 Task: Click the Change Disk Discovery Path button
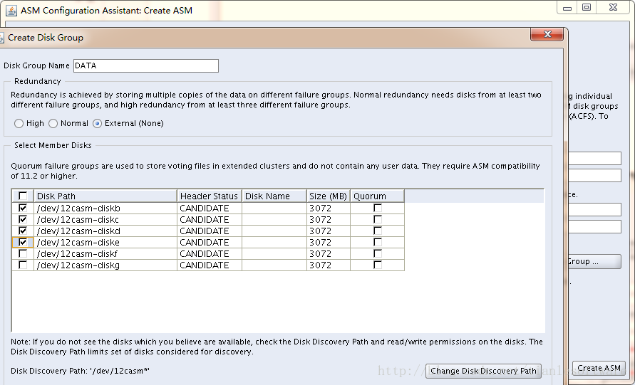pos(483,371)
